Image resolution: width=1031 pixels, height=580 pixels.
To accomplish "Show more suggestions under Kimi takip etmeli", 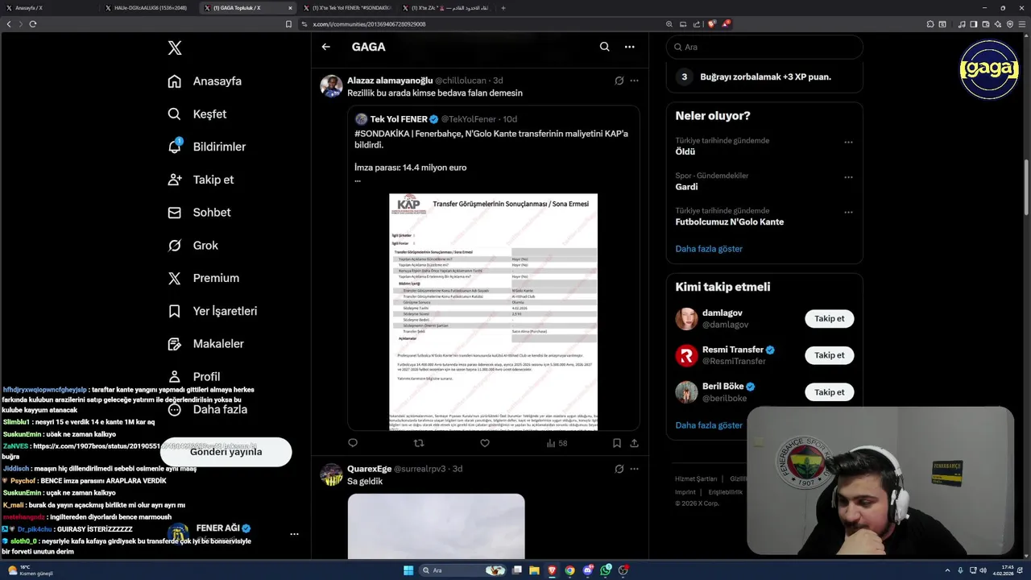I will pyautogui.click(x=709, y=425).
